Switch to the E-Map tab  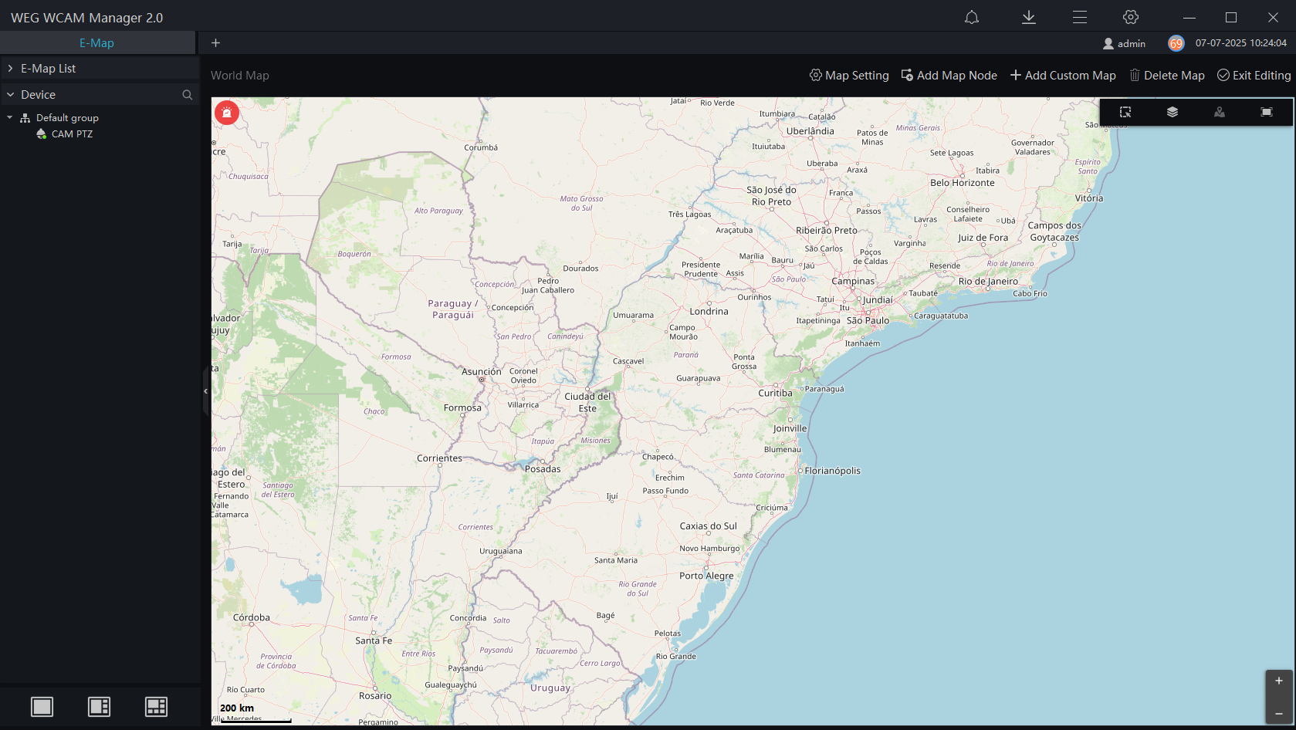pyautogui.click(x=97, y=43)
